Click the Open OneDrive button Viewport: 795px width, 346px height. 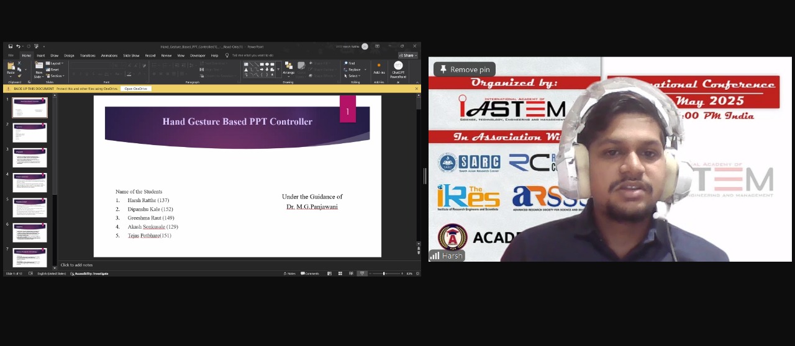[136, 89]
